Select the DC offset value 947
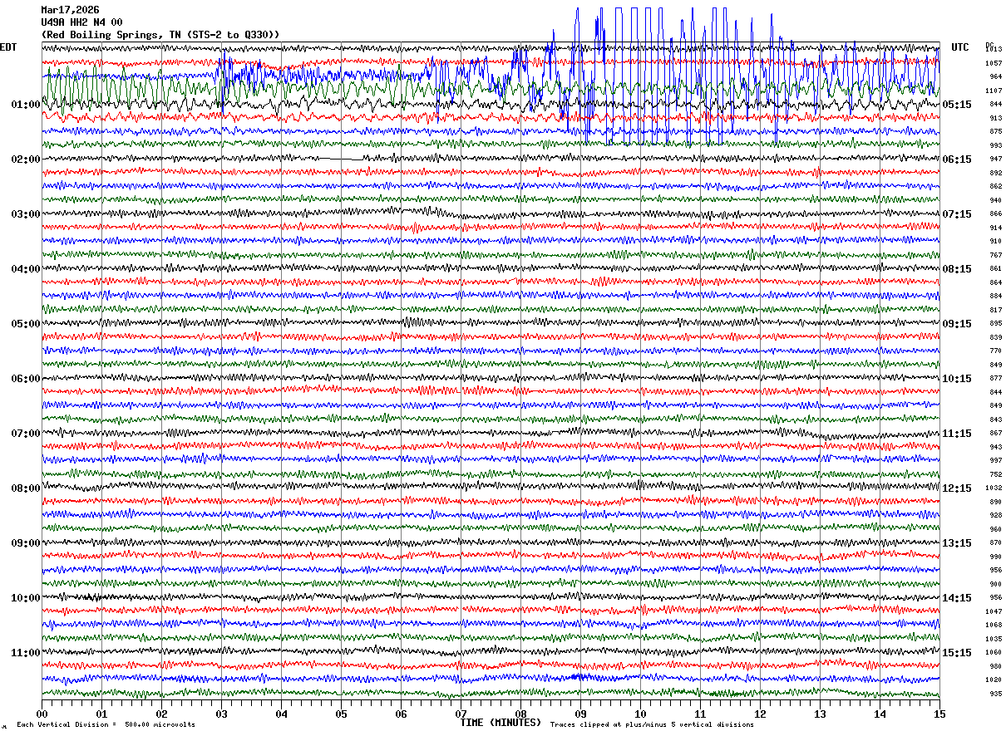This screenshot has height=736, width=1006. tap(996, 159)
